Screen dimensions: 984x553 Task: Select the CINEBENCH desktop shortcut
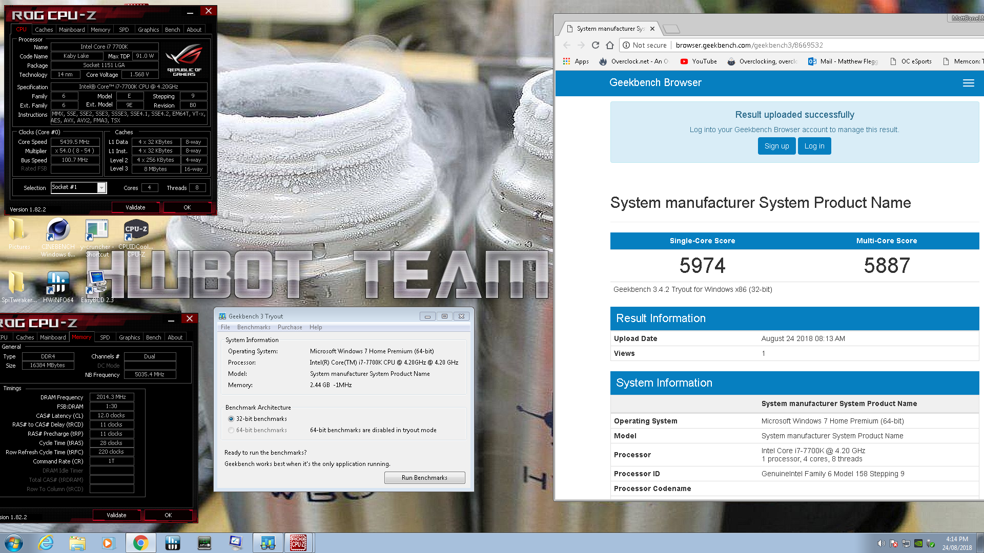click(x=58, y=237)
